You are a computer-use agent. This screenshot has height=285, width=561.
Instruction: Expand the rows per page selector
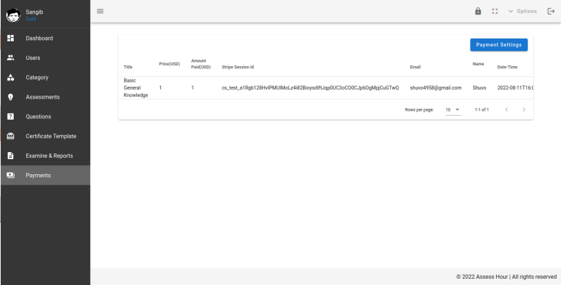click(453, 109)
